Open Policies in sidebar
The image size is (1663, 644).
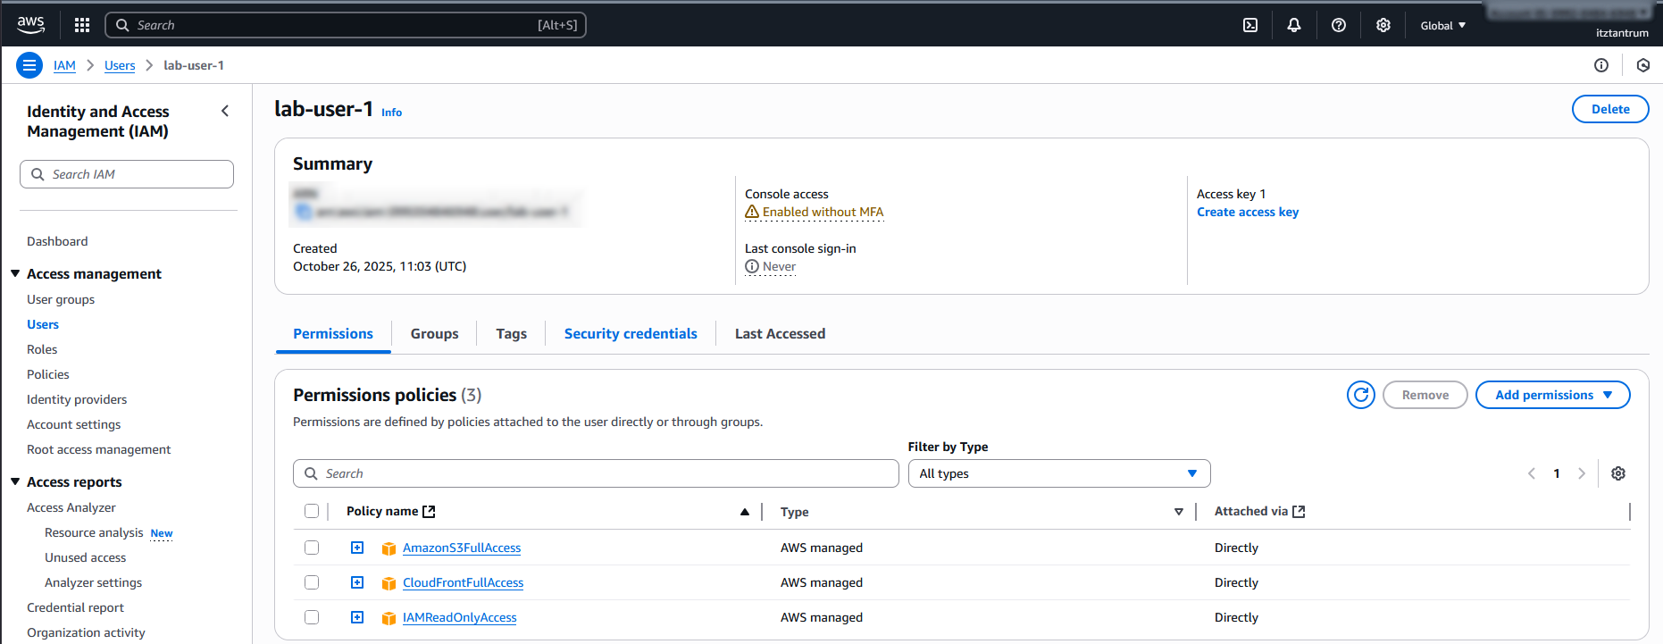tap(48, 374)
